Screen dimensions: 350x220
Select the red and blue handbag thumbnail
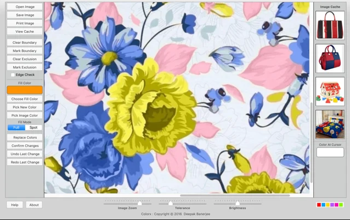click(x=330, y=58)
